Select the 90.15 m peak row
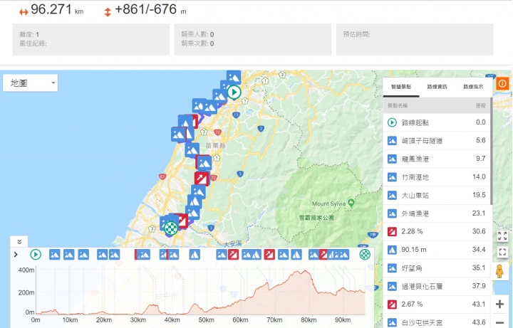 (437, 250)
